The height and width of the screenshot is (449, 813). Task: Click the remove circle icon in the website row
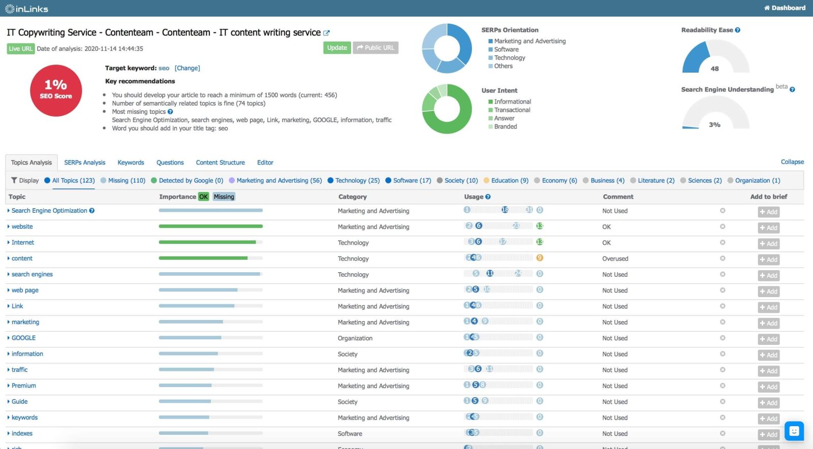click(722, 227)
